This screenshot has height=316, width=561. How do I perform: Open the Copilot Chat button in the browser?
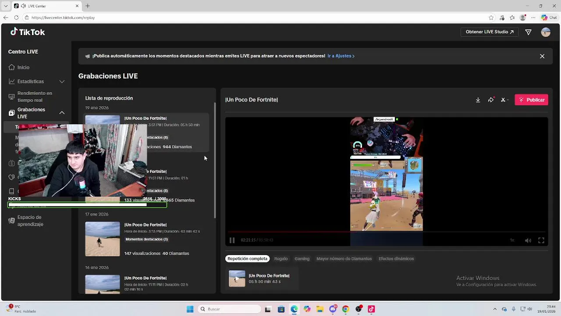tap(550, 18)
